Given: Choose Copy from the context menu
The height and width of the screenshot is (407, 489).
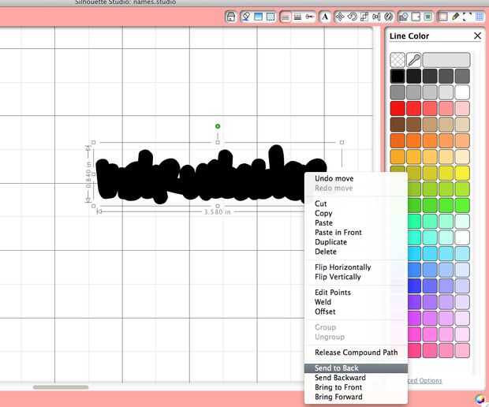Looking at the screenshot, I should pyautogui.click(x=323, y=213).
